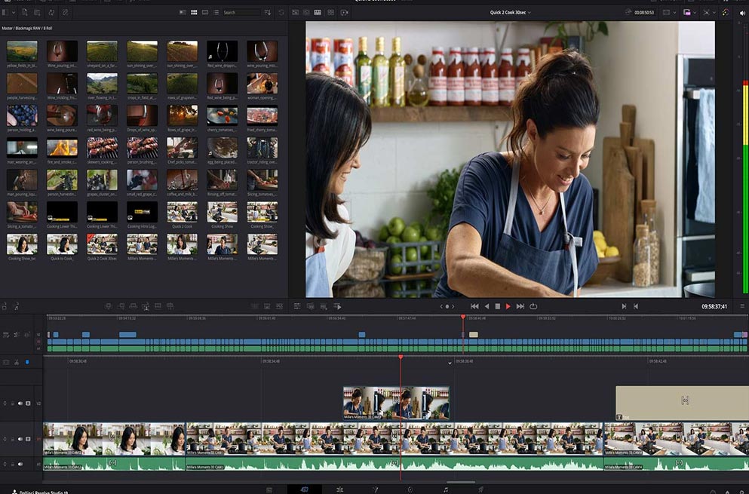Screen dimensions: 749x494
Task: Click the red play button
Action: click(x=508, y=306)
